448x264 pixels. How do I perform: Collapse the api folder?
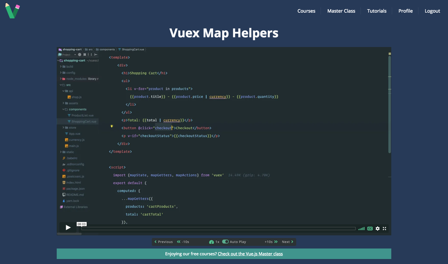[63, 91]
